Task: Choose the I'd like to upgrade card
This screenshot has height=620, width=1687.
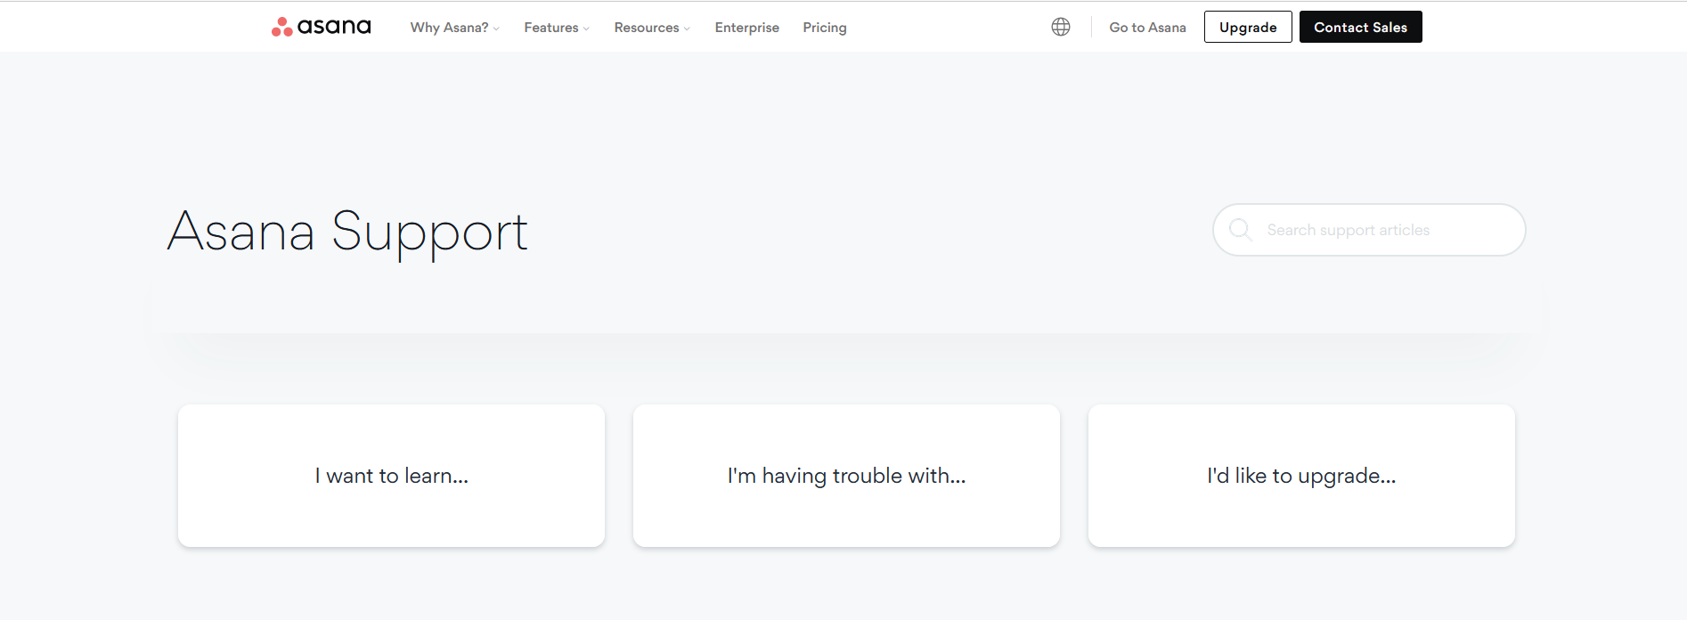Action: pyautogui.click(x=1301, y=476)
